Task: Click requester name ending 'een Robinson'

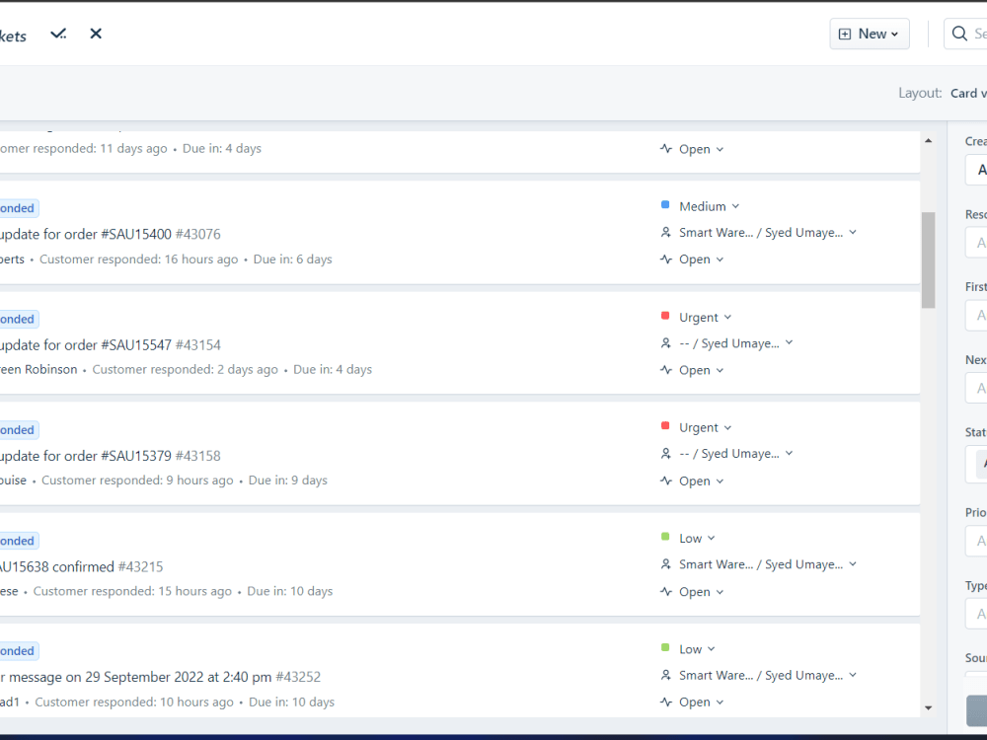Action: click(x=38, y=369)
